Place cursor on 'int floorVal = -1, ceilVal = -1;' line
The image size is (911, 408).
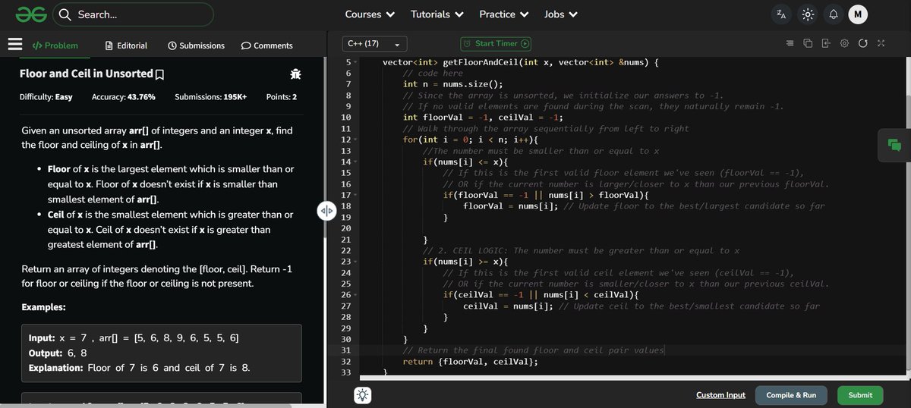coord(483,118)
